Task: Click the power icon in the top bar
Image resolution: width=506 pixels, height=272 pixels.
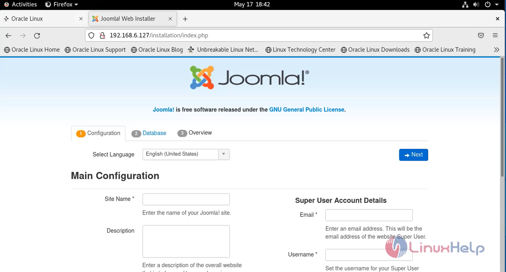Action: coord(487,4)
